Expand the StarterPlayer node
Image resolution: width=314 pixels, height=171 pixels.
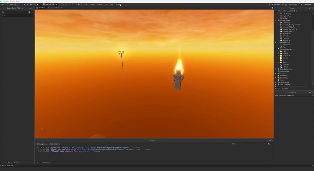click(276, 78)
